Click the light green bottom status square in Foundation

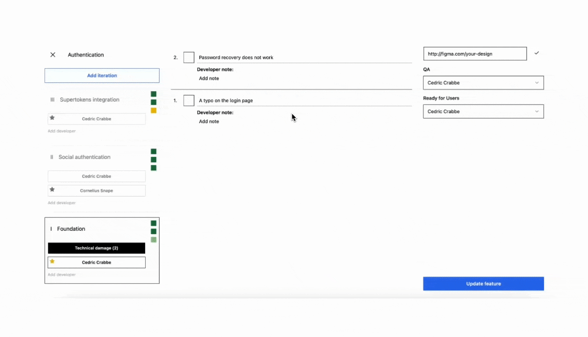[x=154, y=240]
